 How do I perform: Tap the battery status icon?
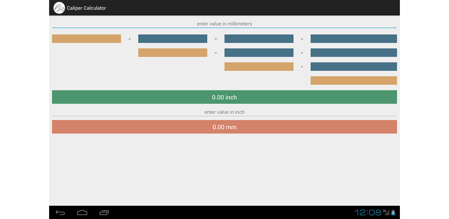[393, 212]
